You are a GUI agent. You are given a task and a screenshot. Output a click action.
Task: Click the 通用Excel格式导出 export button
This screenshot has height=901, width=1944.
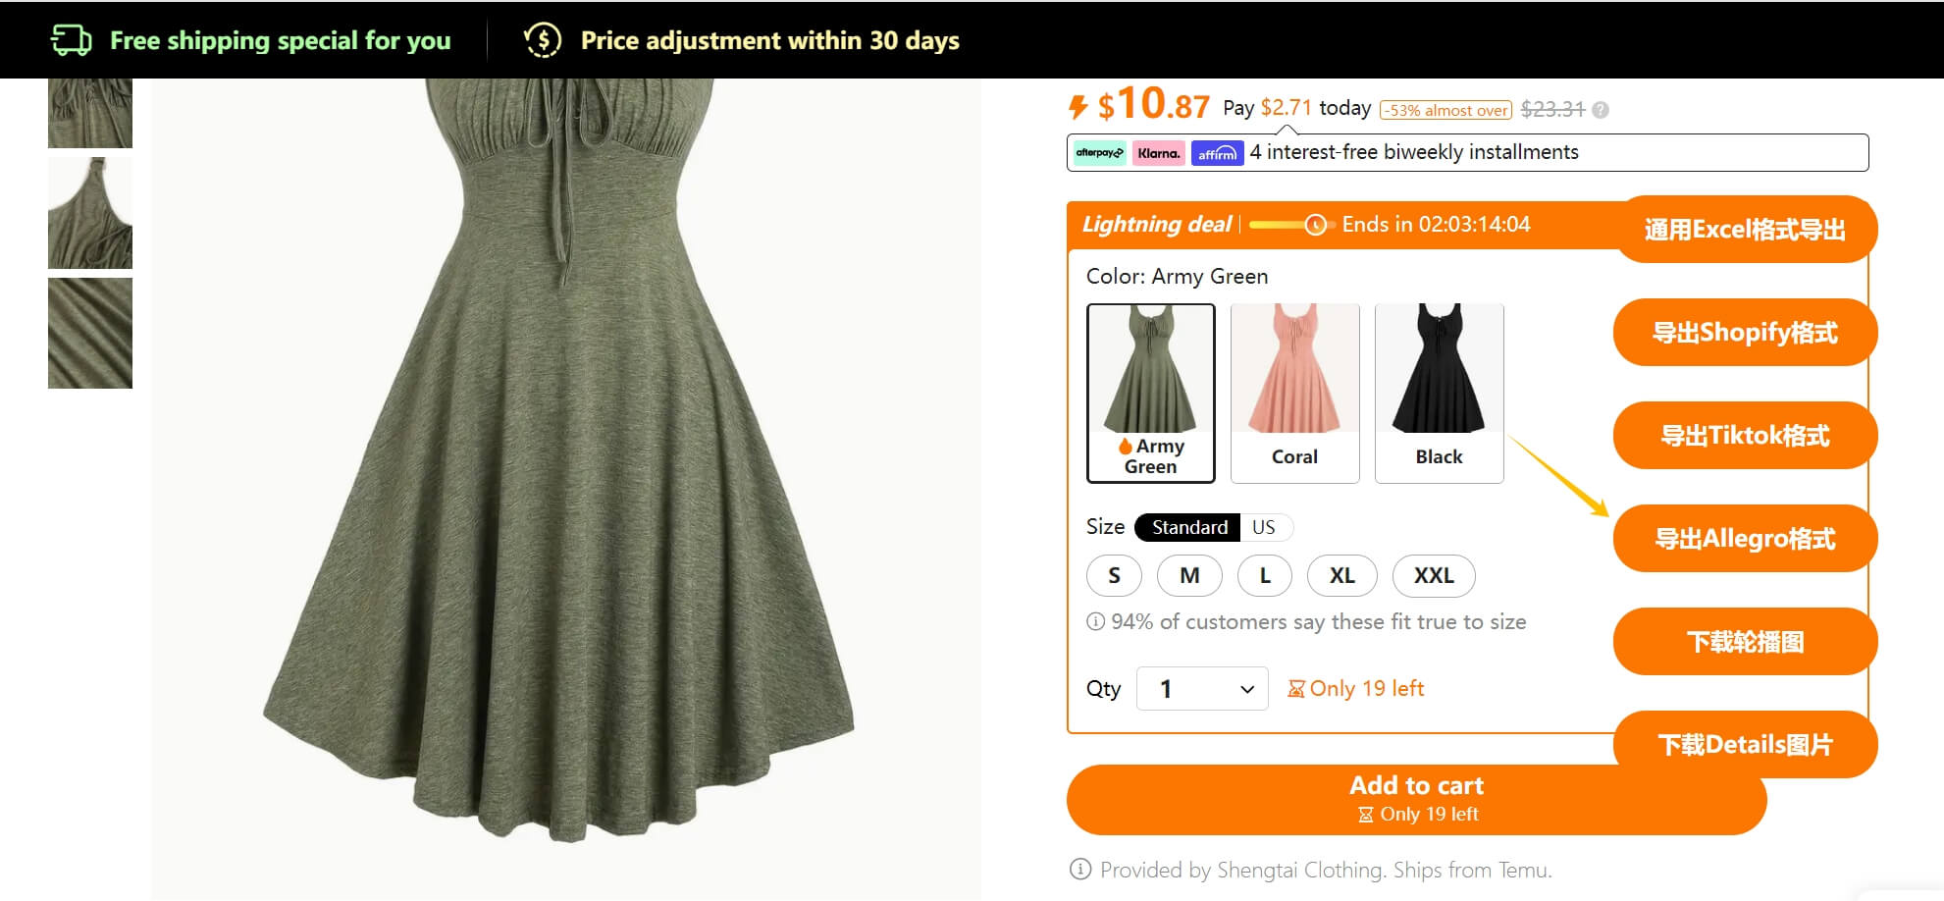[1744, 230]
